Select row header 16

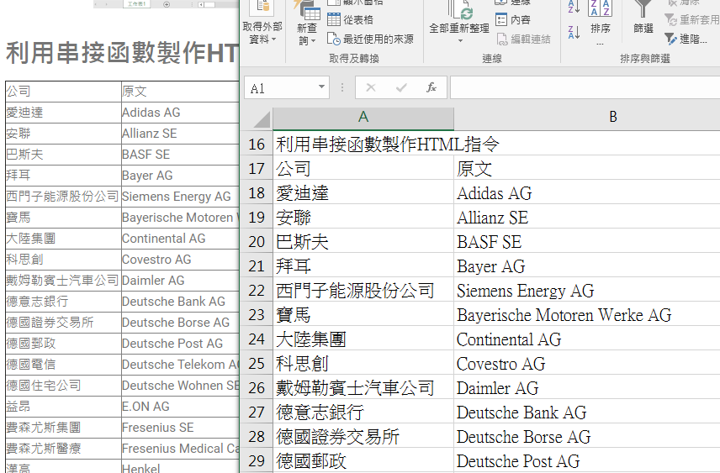click(x=257, y=144)
